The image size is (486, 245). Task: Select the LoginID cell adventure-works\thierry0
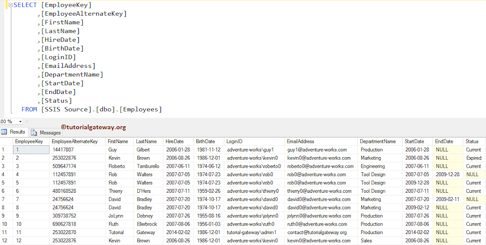click(x=254, y=191)
